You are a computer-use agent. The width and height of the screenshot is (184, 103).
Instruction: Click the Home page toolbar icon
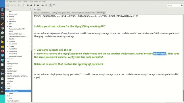click(11, 5)
